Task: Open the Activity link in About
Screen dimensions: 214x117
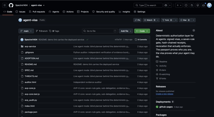Action: (161, 66)
